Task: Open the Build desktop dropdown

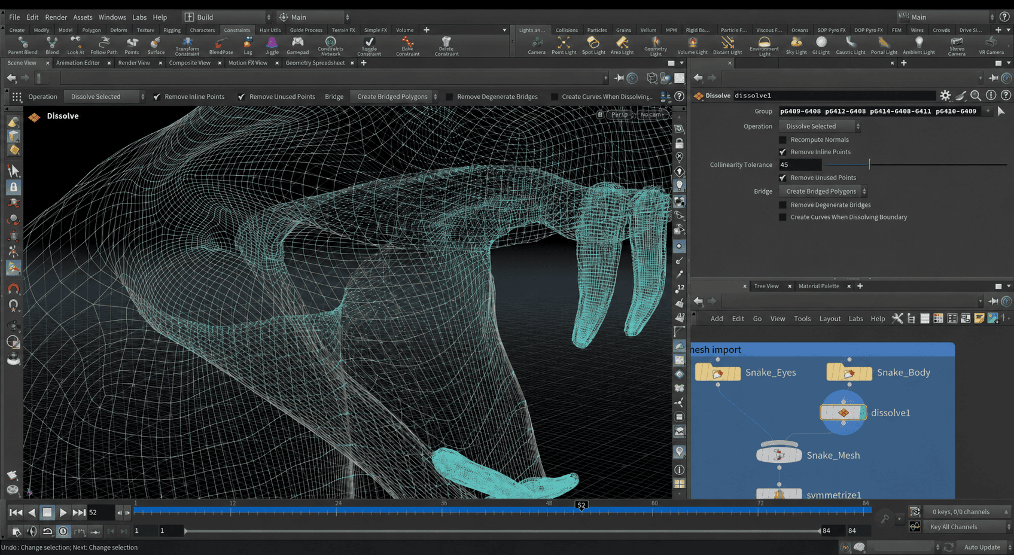Action: tap(227, 17)
